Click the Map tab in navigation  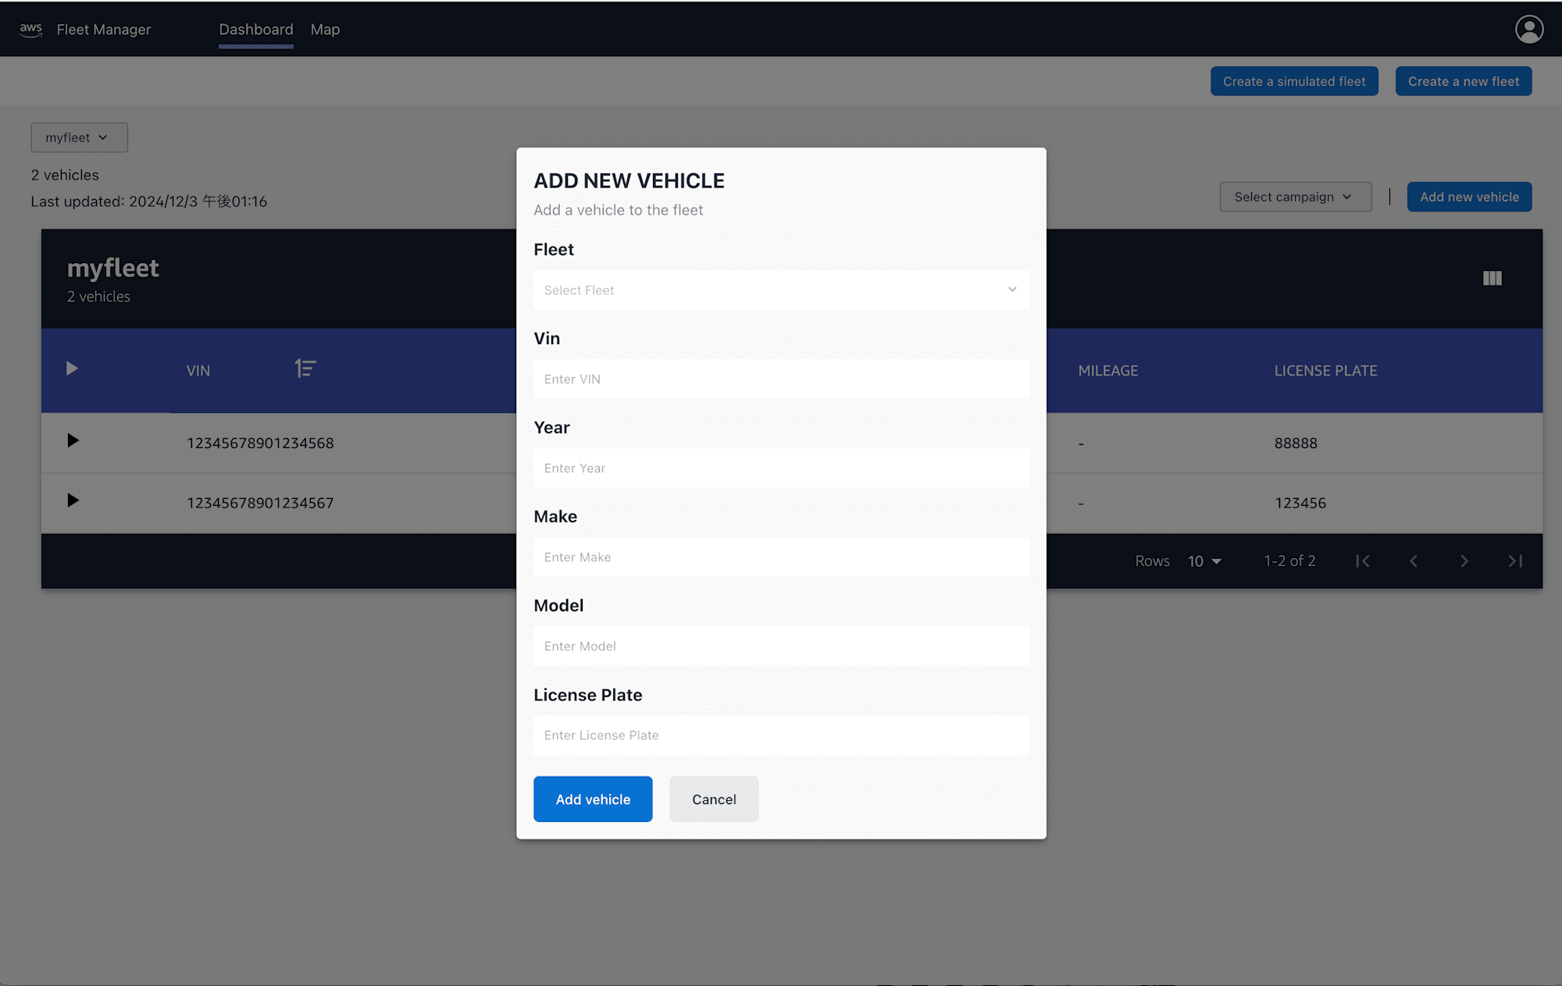[325, 28]
